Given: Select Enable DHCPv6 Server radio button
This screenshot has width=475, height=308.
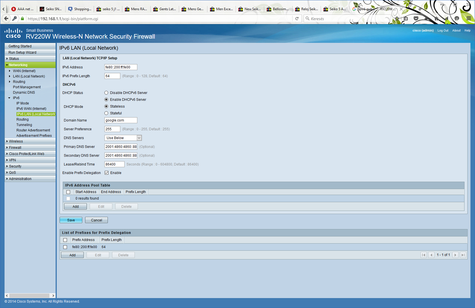Looking at the screenshot, I should coord(106,100).
